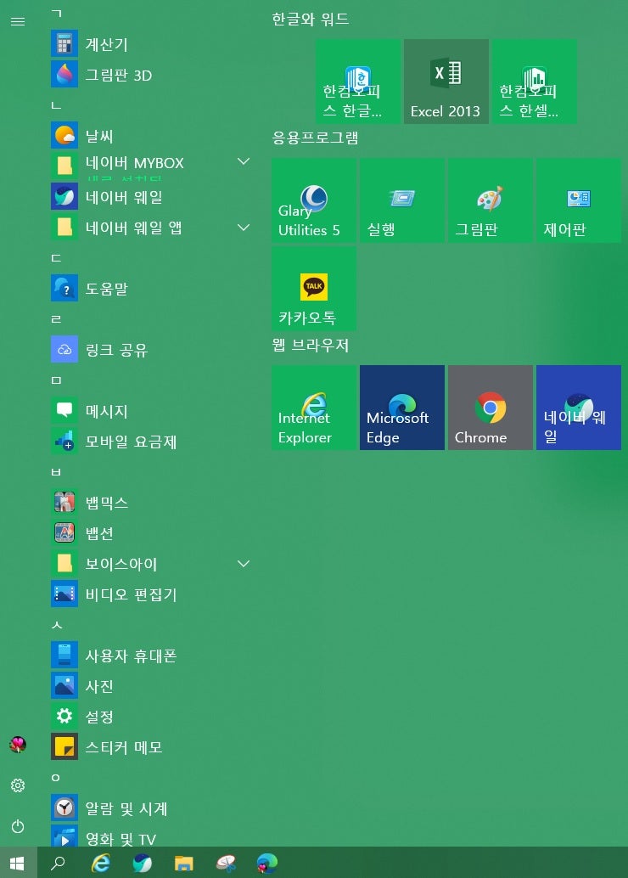Viewport: 628px width, 878px height.
Task: Open Edge from the taskbar
Action: 267,863
